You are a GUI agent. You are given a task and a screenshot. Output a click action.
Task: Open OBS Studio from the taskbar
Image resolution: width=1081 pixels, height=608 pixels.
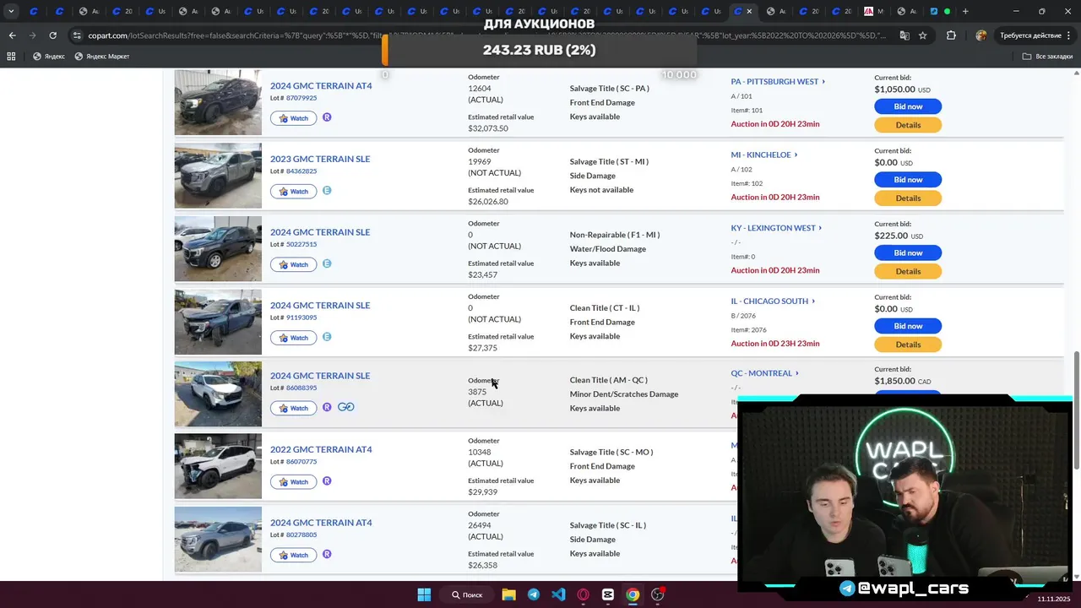[x=658, y=594]
